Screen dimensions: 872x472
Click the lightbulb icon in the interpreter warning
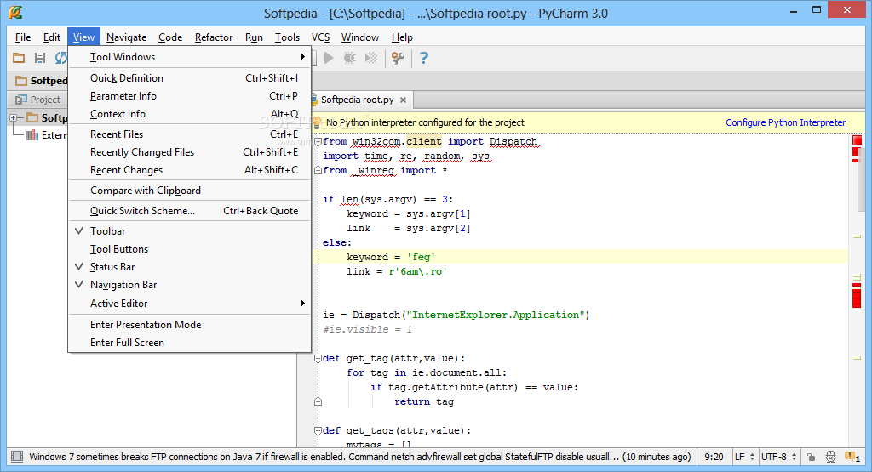[317, 122]
